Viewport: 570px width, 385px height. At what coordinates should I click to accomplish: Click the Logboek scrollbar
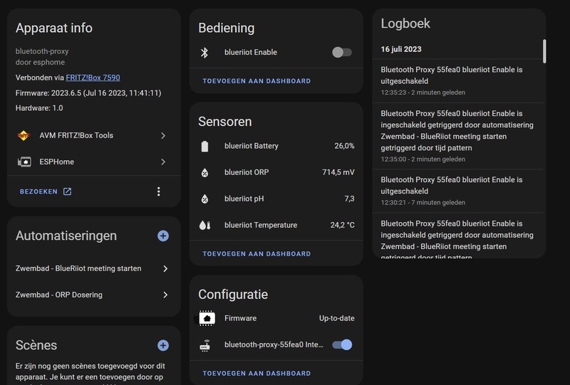click(544, 51)
